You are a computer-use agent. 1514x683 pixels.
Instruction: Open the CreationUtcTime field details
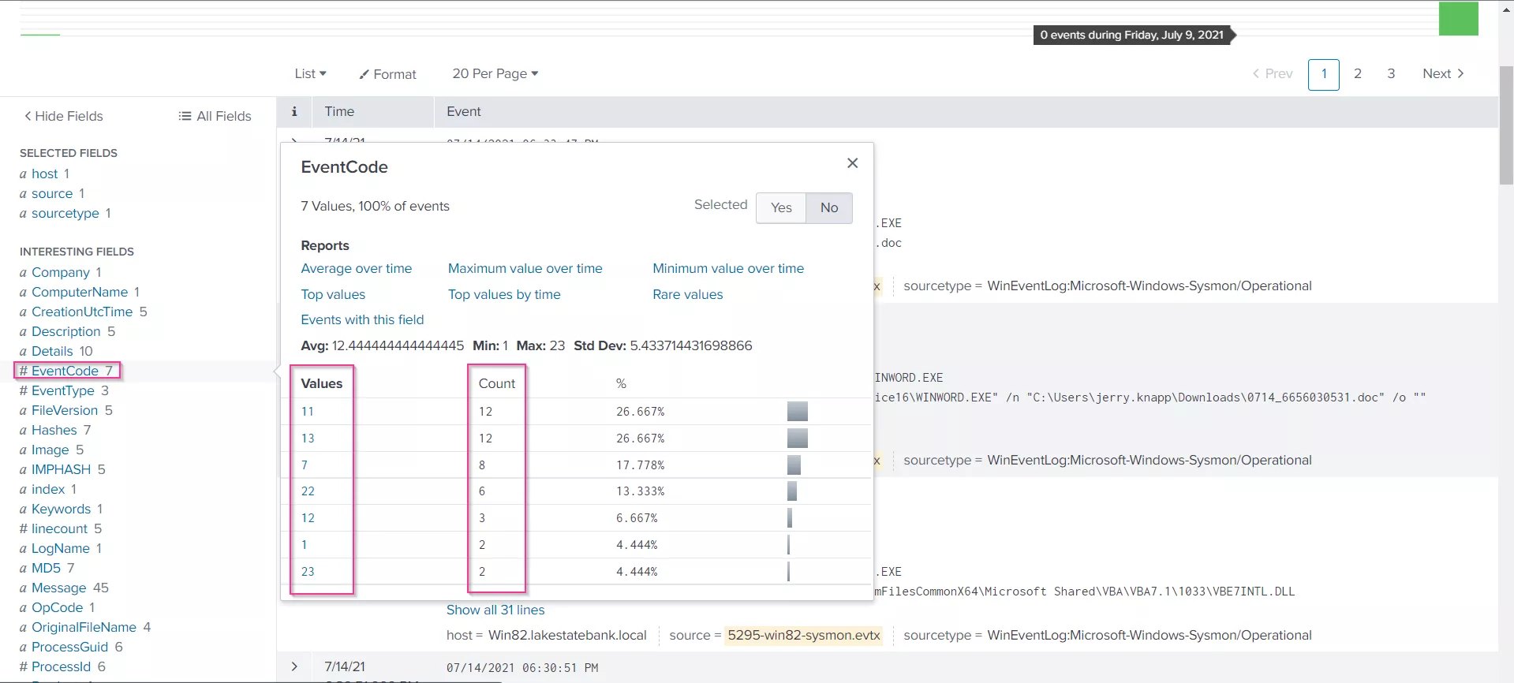coord(82,312)
